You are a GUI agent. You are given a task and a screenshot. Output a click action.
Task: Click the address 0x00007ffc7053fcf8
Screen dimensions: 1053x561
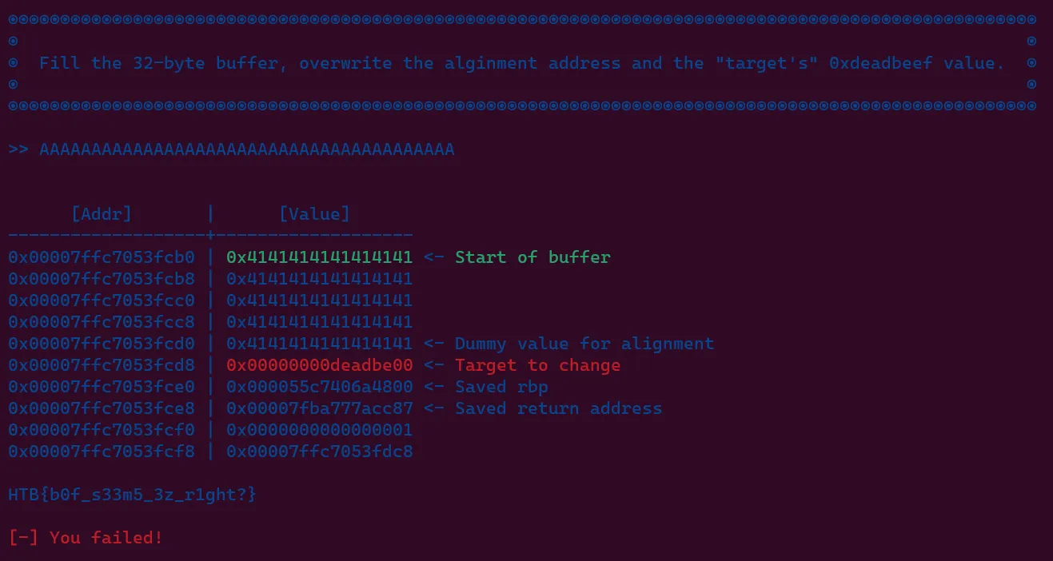(x=102, y=452)
